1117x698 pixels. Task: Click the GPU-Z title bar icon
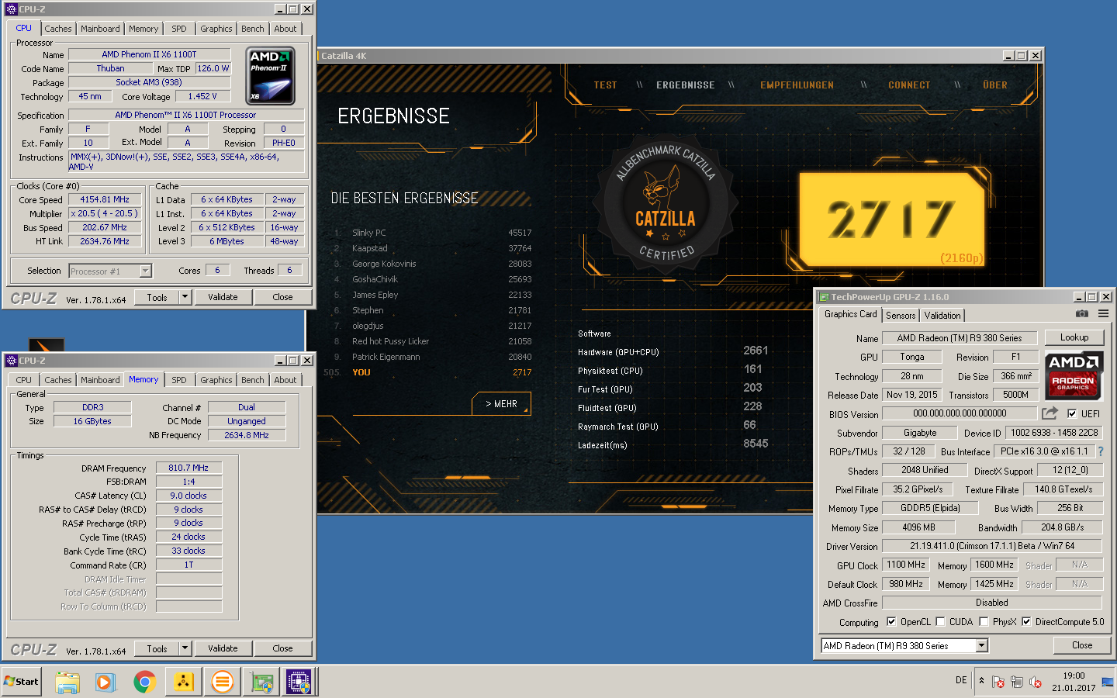824,297
